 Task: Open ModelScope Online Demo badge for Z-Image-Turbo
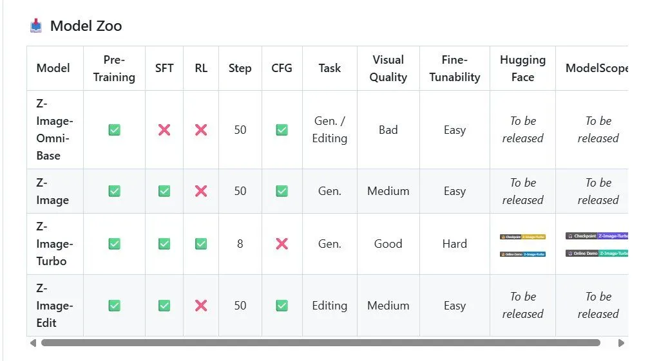[x=597, y=254]
